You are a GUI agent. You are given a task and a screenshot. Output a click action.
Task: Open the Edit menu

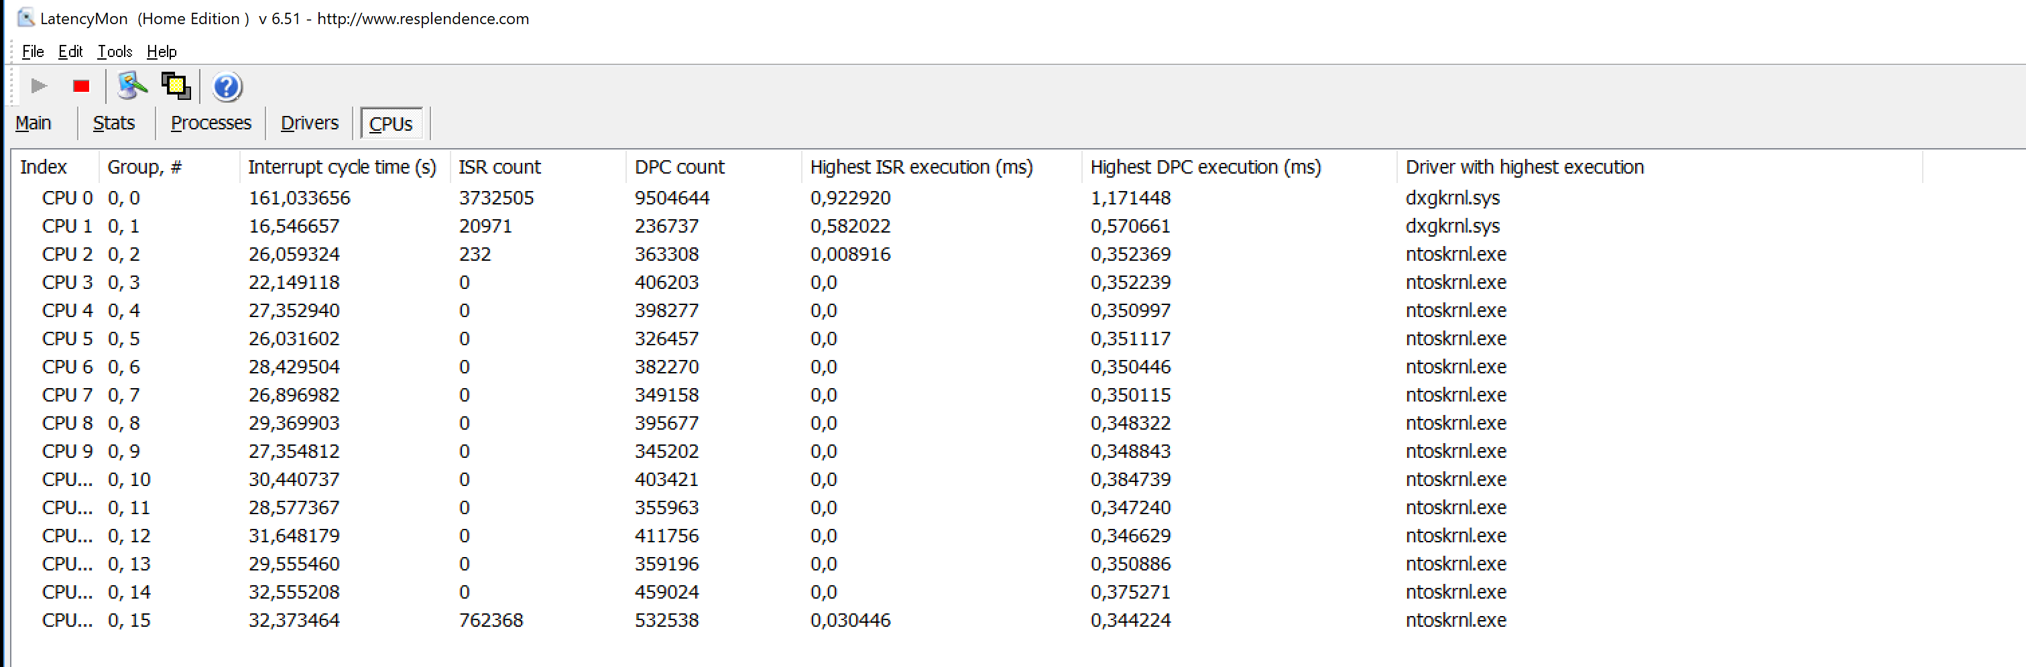click(x=70, y=52)
